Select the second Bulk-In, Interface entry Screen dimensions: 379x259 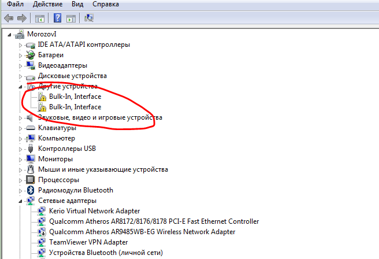coord(75,107)
